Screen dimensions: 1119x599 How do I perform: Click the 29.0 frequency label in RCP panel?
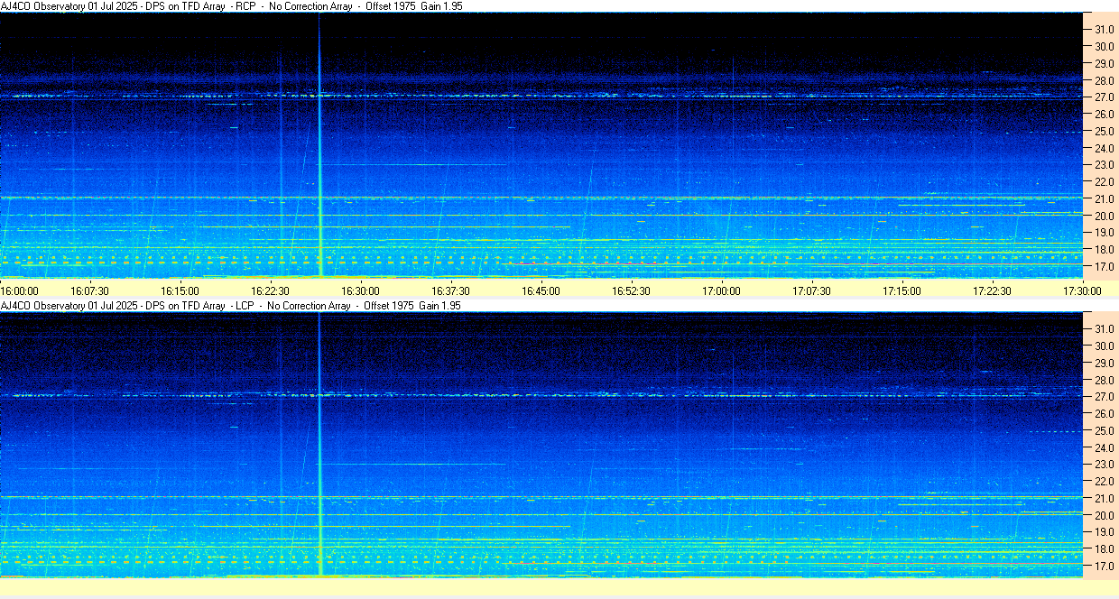[1105, 64]
